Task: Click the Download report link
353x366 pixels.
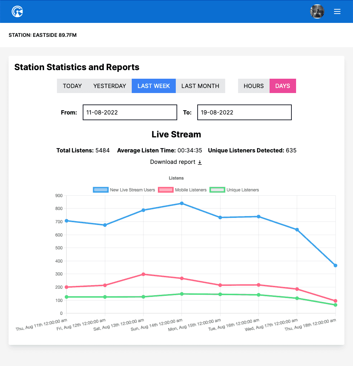Action: [x=173, y=162]
